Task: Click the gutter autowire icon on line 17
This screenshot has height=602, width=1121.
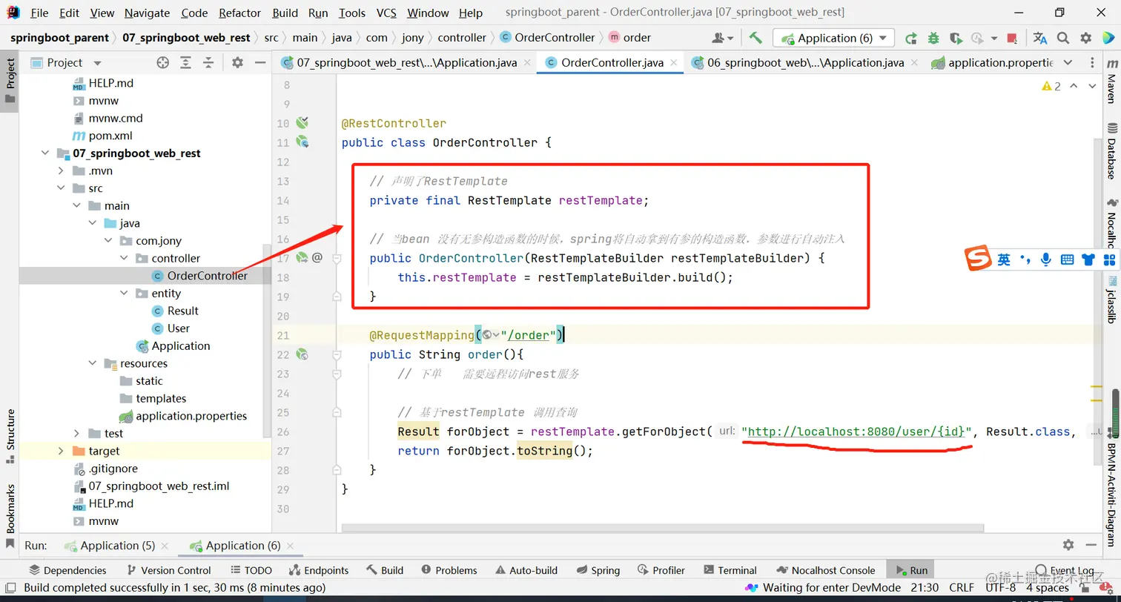Action: click(302, 258)
